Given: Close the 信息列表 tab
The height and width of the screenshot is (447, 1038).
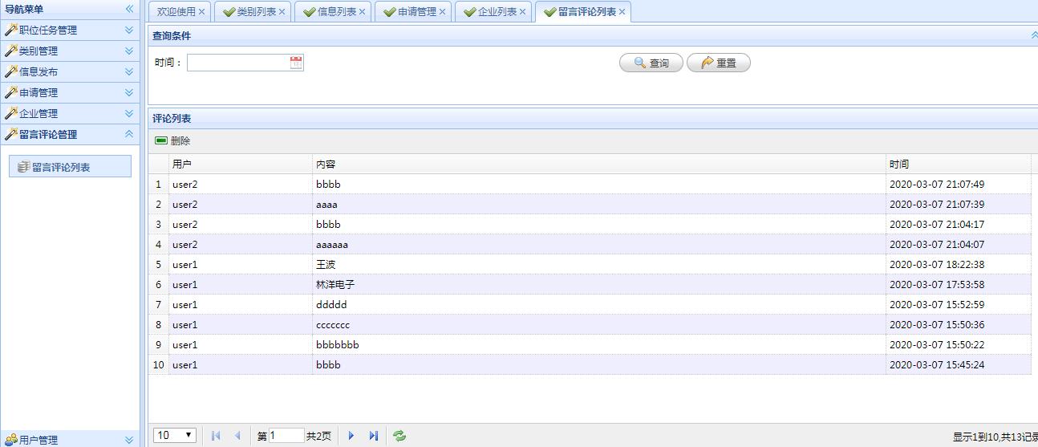Looking at the screenshot, I should pyautogui.click(x=362, y=12).
